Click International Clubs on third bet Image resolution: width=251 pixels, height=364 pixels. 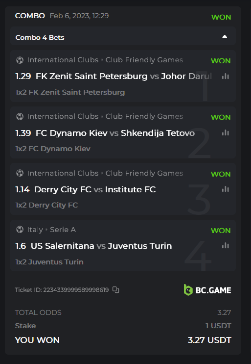coord(63,173)
